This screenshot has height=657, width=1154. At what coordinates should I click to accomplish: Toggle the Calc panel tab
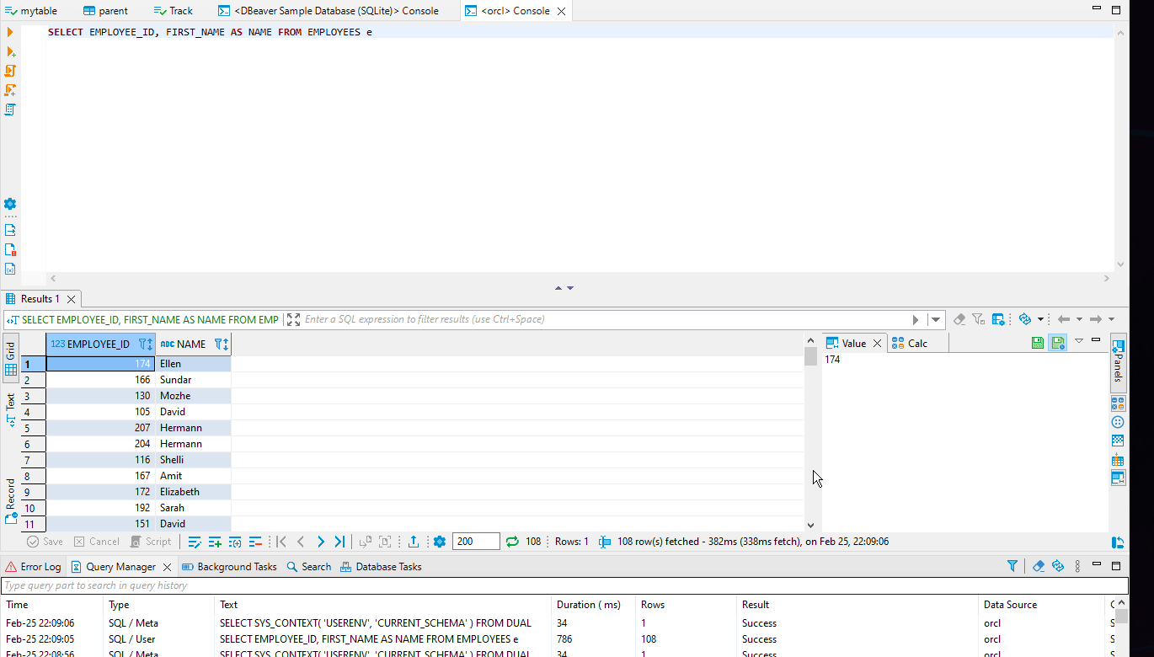[x=917, y=343]
